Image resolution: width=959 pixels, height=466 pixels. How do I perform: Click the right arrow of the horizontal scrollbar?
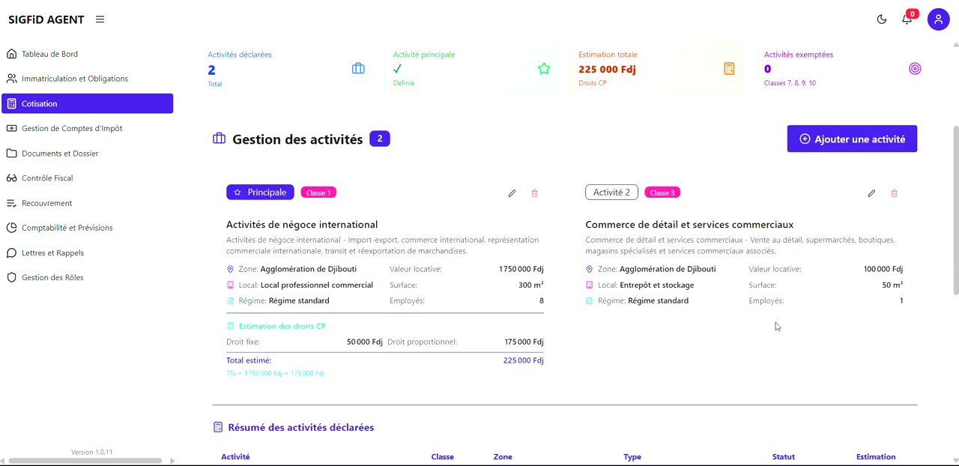coord(172,459)
